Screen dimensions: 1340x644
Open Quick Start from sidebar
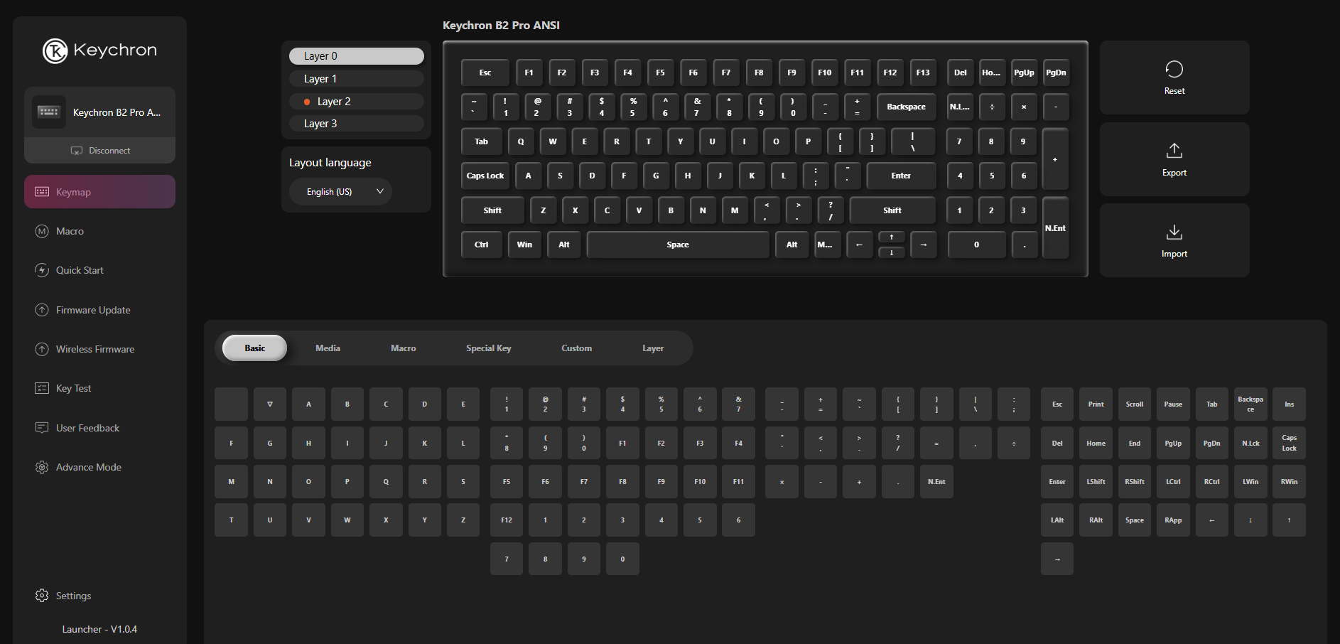(80, 270)
